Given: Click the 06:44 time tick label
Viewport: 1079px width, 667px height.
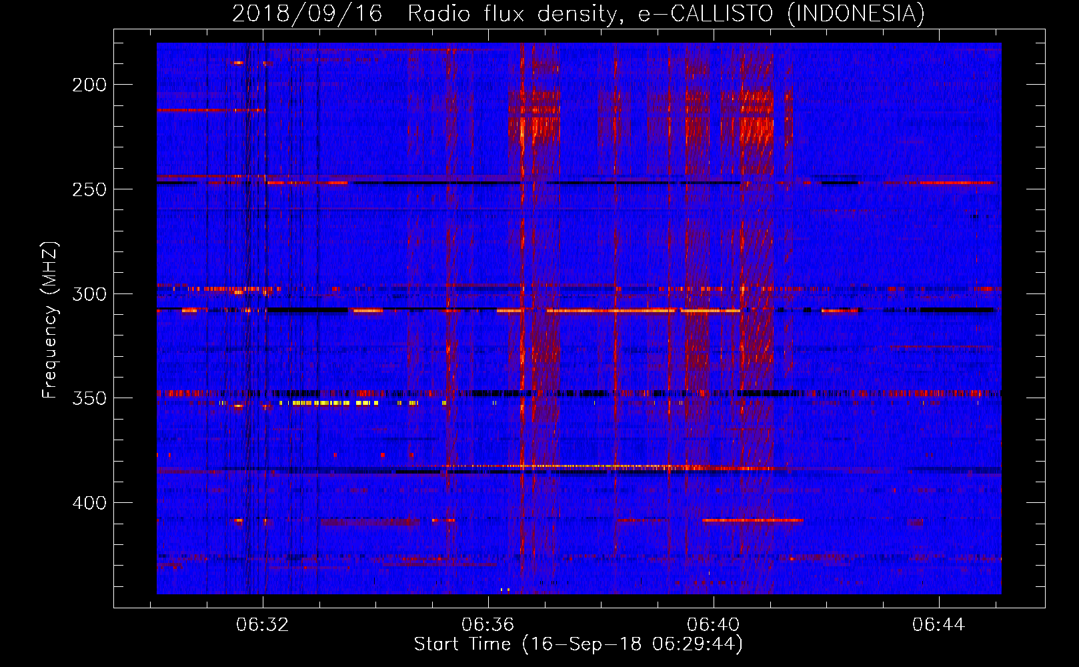Looking at the screenshot, I should tap(939, 625).
